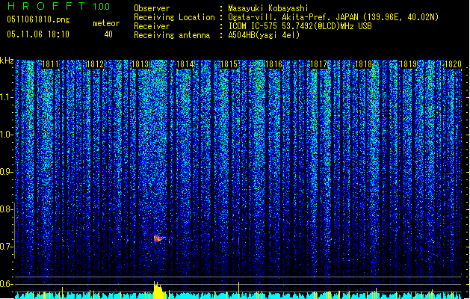This screenshot has height=299, width=470.
Task: Click the meteor count value 40
Action: (x=108, y=34)
